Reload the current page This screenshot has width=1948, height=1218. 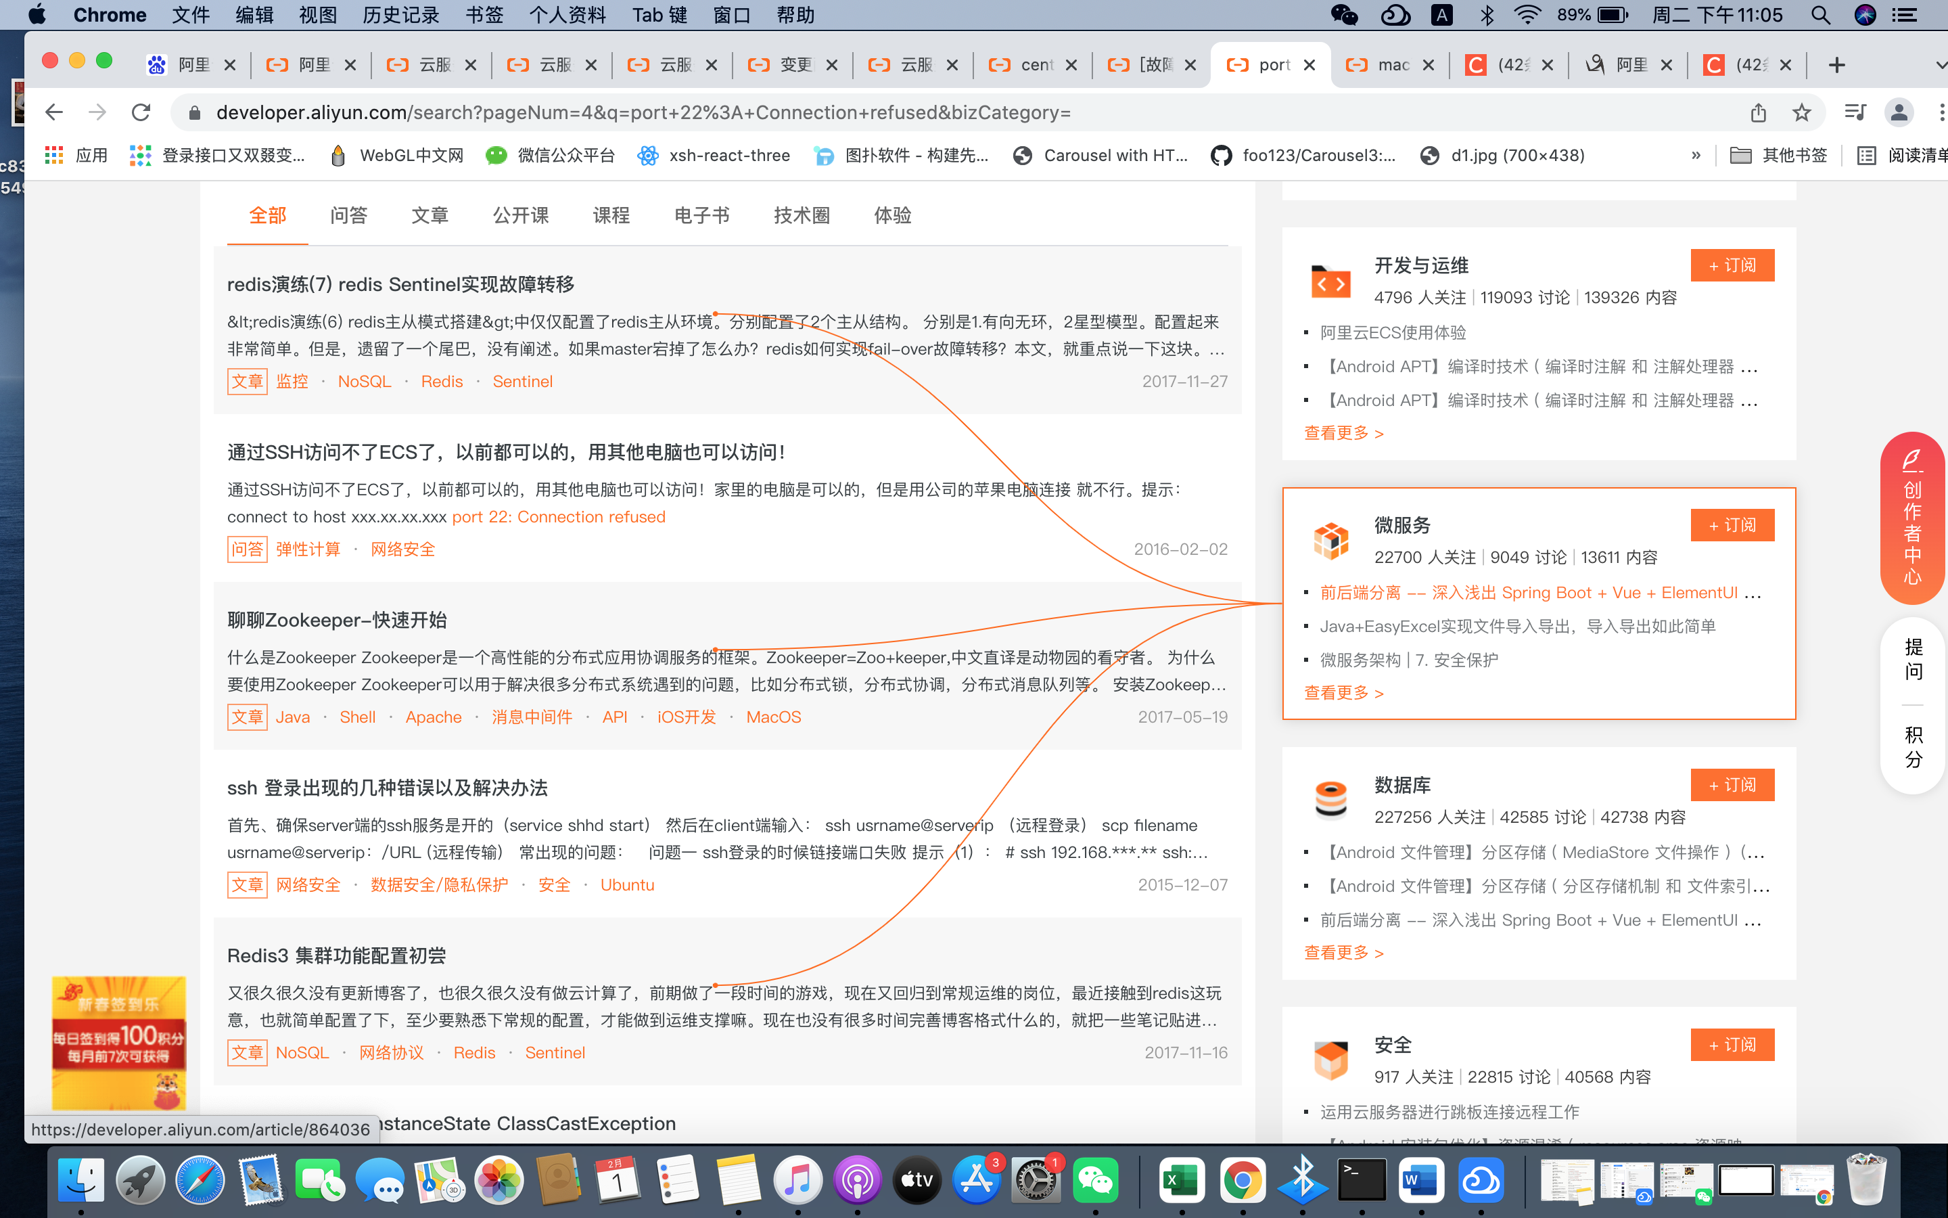141,113
